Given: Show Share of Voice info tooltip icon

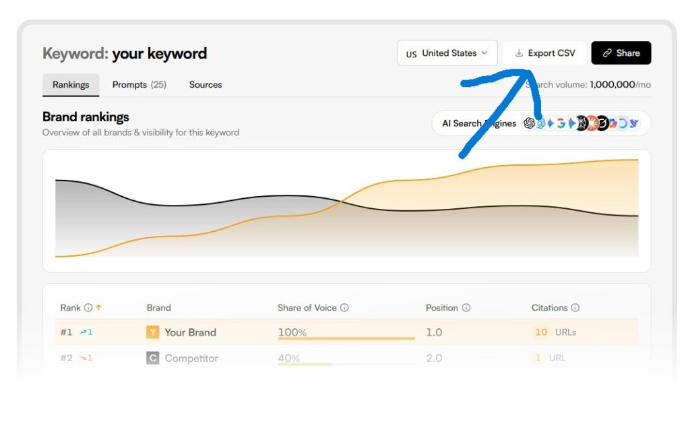Looking at the screenshot, I should click(344, 308).
